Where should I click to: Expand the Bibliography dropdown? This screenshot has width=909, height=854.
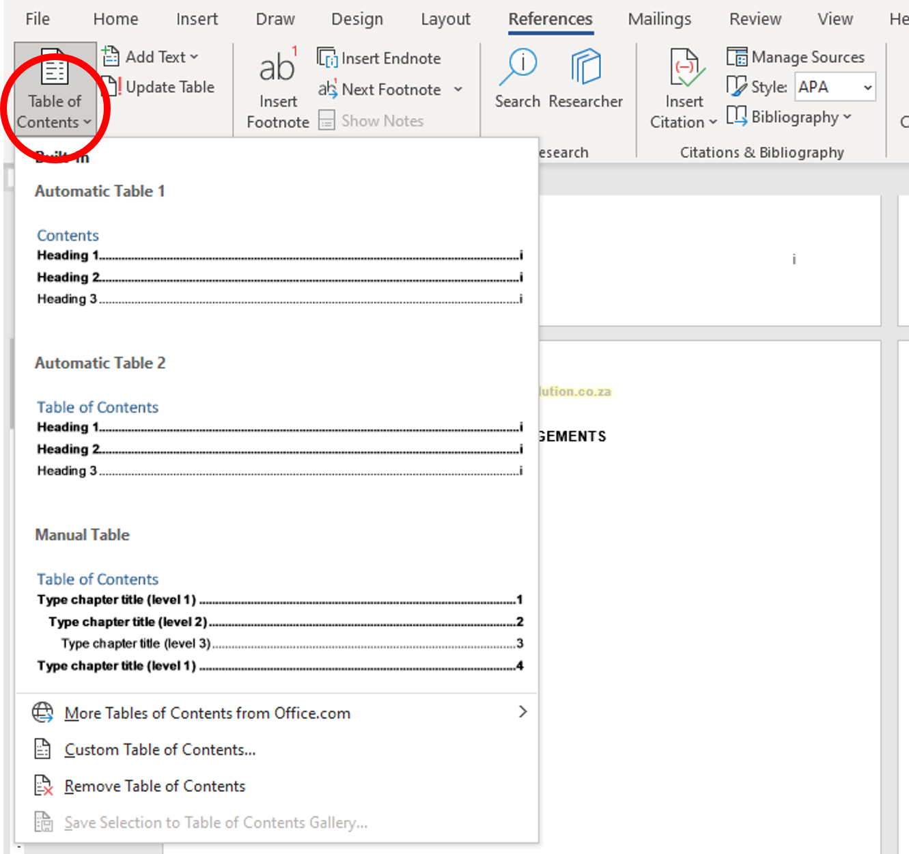click(x=848, y=117)
